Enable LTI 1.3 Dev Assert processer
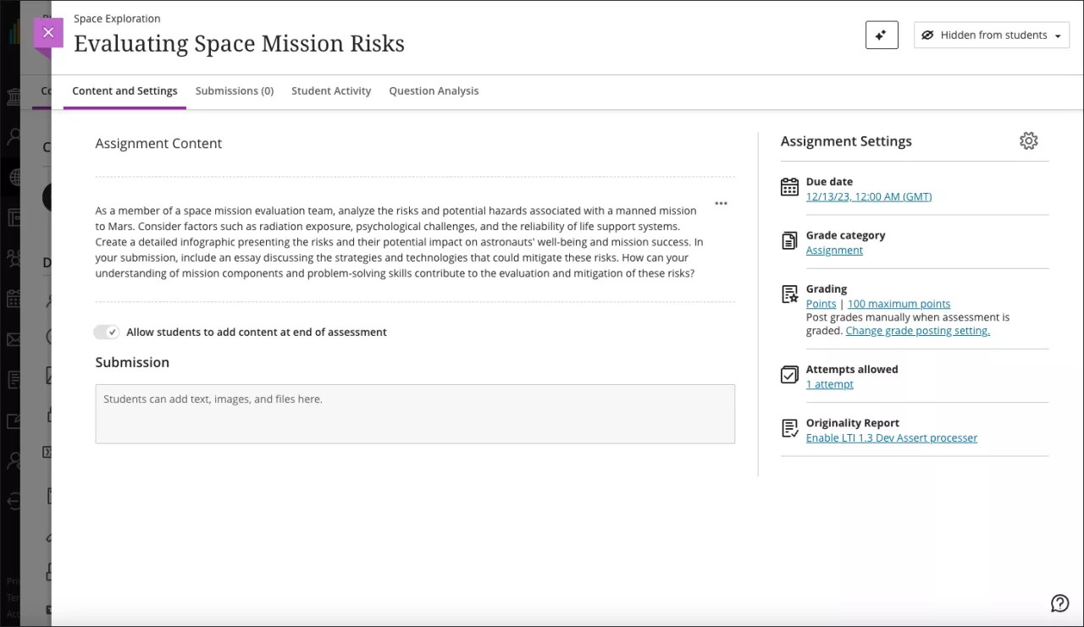The height and width of the screenshot is (627, 1084). pyautogui.click(x=892, y=437)
